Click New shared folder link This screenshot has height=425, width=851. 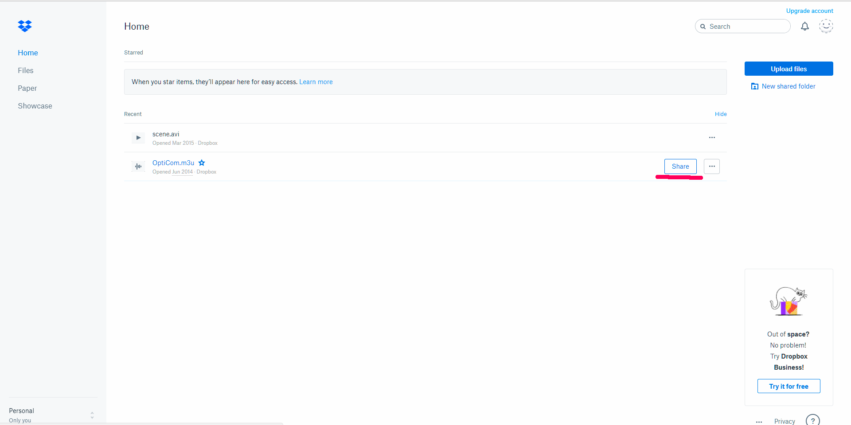(789, 86)
